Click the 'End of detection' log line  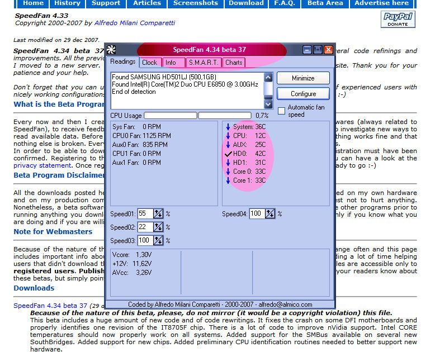point(134,92)
